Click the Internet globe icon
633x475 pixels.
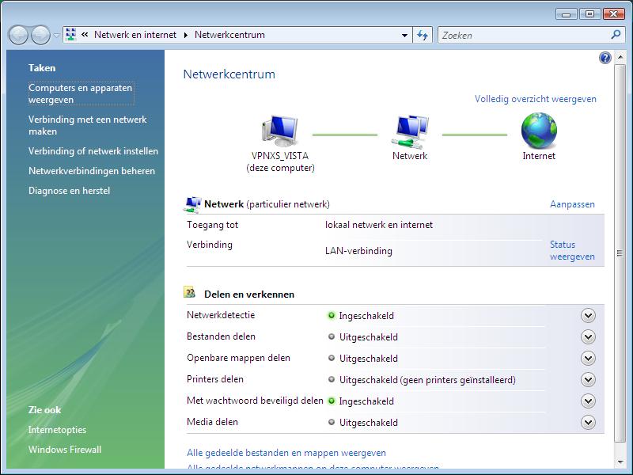pyautogui.click(x=539, y=130)
